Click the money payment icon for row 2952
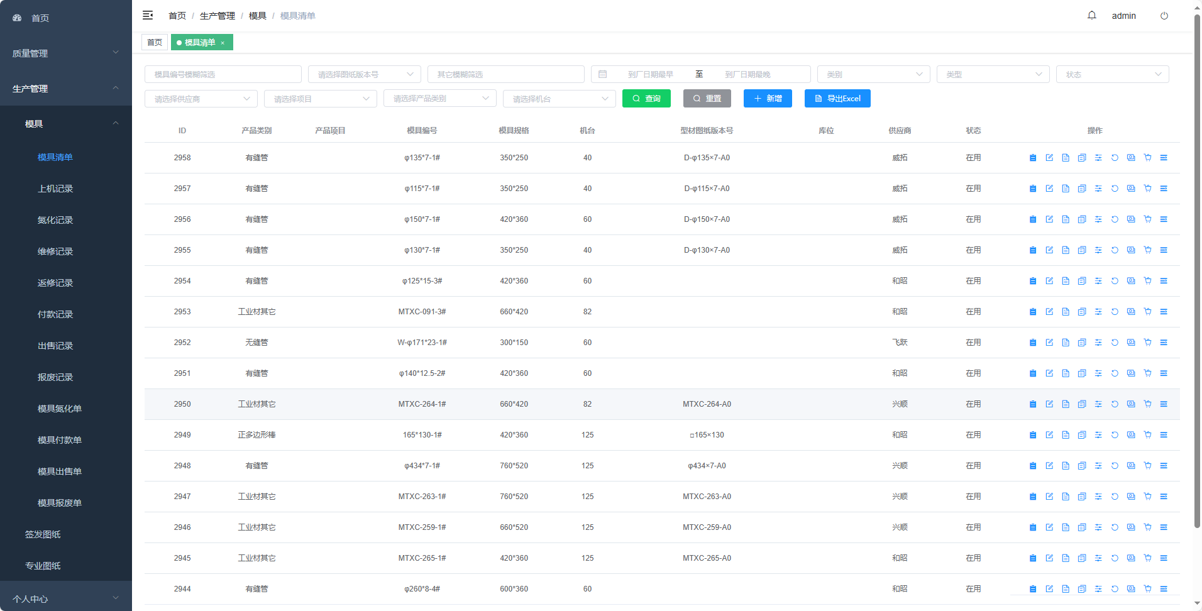 [1131, 343]
